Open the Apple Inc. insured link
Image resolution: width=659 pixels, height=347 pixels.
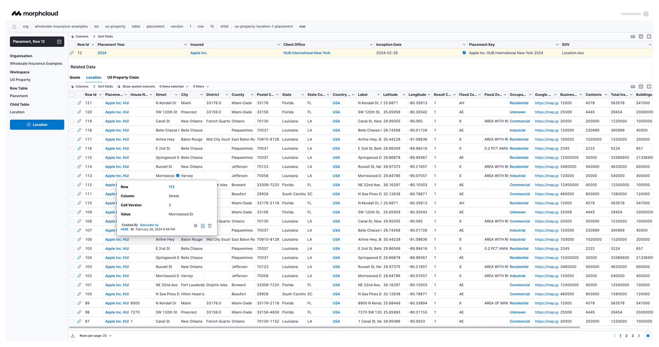(199, 53)
